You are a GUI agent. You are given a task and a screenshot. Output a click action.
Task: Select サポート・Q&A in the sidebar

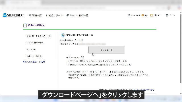pyautogui.click(x=34, y=56)
